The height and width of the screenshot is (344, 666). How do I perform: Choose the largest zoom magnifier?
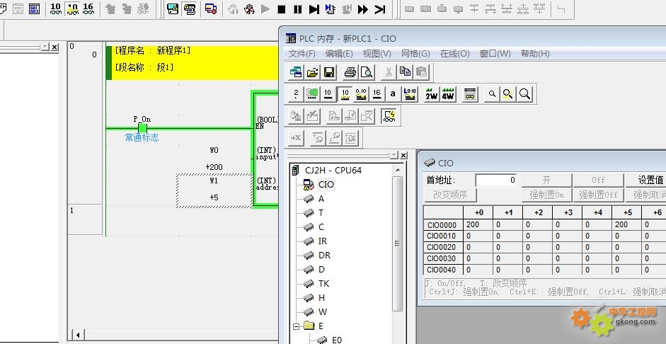click(524, 94)
